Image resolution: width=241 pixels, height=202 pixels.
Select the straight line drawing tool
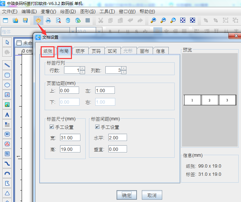(7, 65)
